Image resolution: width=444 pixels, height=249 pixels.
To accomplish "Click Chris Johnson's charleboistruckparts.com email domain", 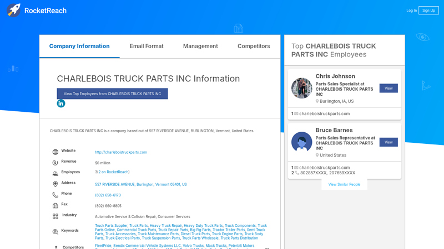I will coord(325,114).
